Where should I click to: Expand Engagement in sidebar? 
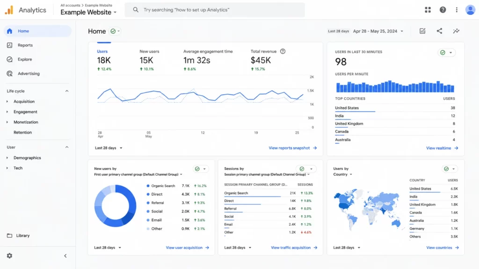(x=7, y=112)
